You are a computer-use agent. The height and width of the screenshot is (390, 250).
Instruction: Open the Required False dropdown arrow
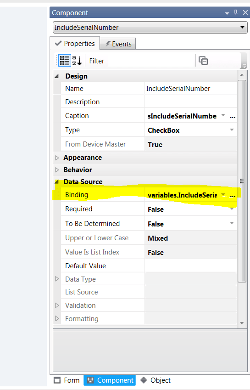point(232,209)
